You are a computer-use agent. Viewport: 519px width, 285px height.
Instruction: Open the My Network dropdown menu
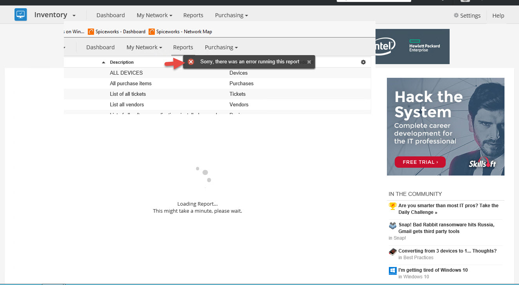click(x=154, y=15)
